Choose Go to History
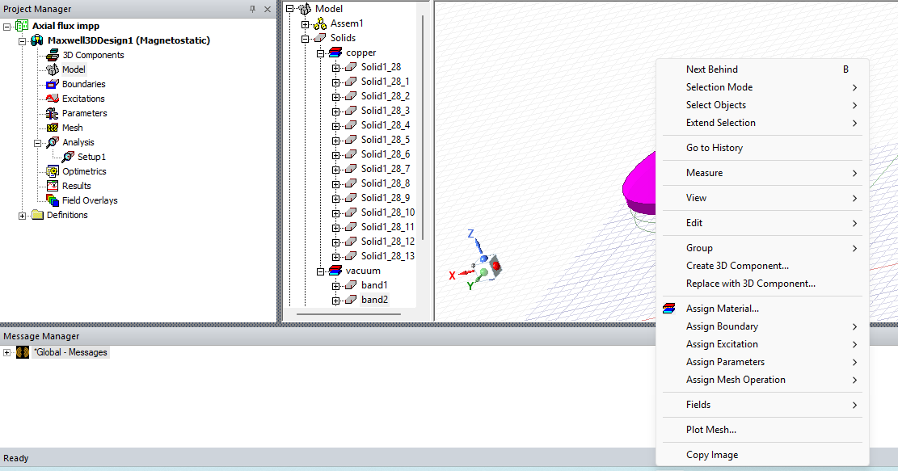898x471 pixels. click(762, 148)
